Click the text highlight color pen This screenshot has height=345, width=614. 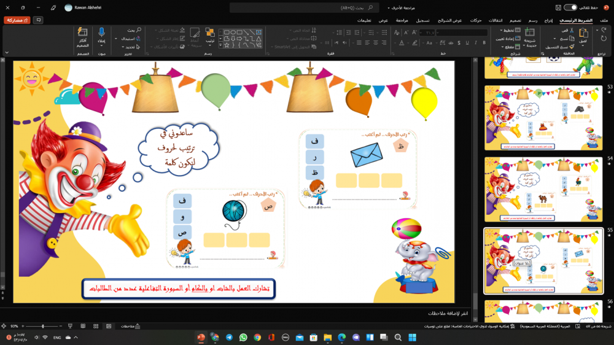tap(414, 43)
